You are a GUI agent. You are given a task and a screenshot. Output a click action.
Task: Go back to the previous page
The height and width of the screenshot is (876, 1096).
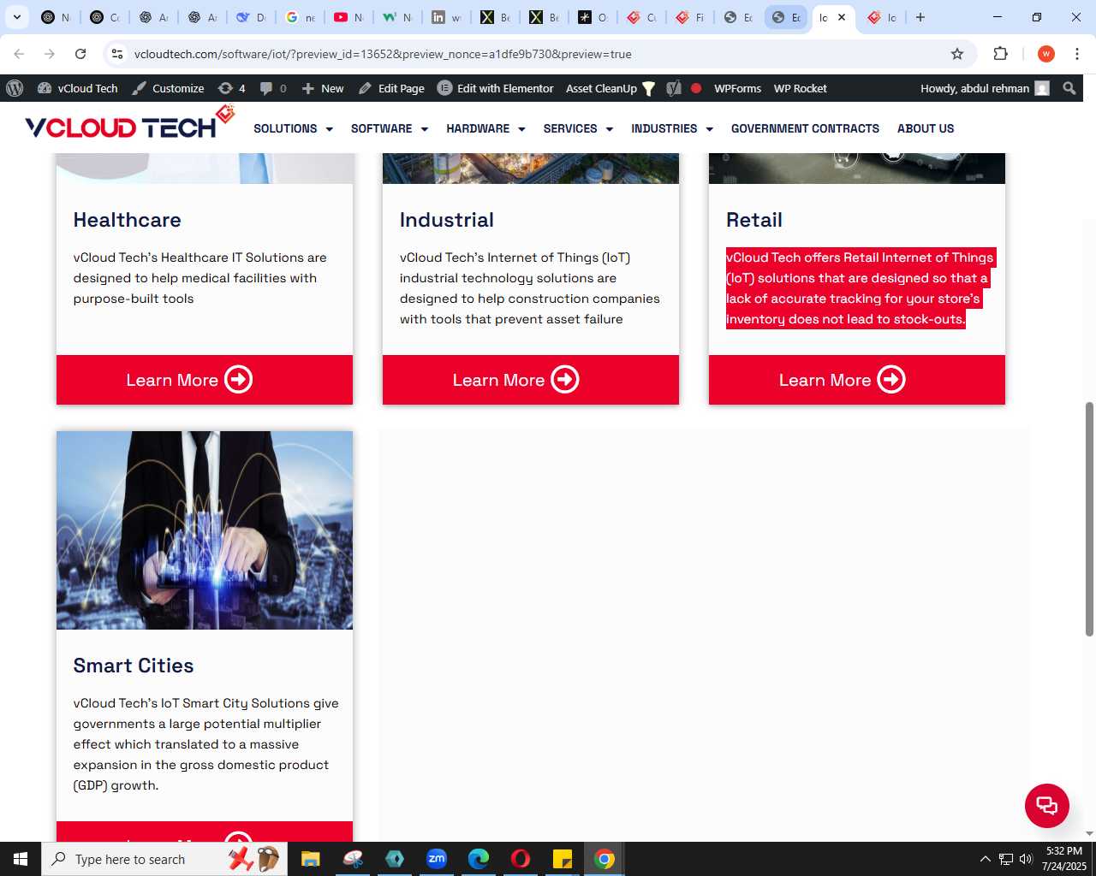coord(19,54)
